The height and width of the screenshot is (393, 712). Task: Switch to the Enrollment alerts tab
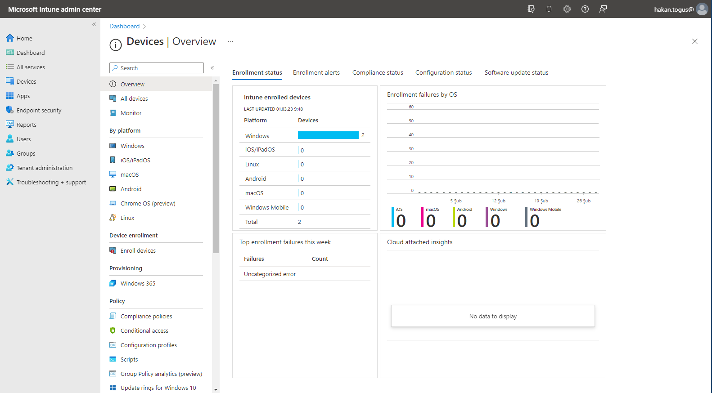[x=316, y=72]
